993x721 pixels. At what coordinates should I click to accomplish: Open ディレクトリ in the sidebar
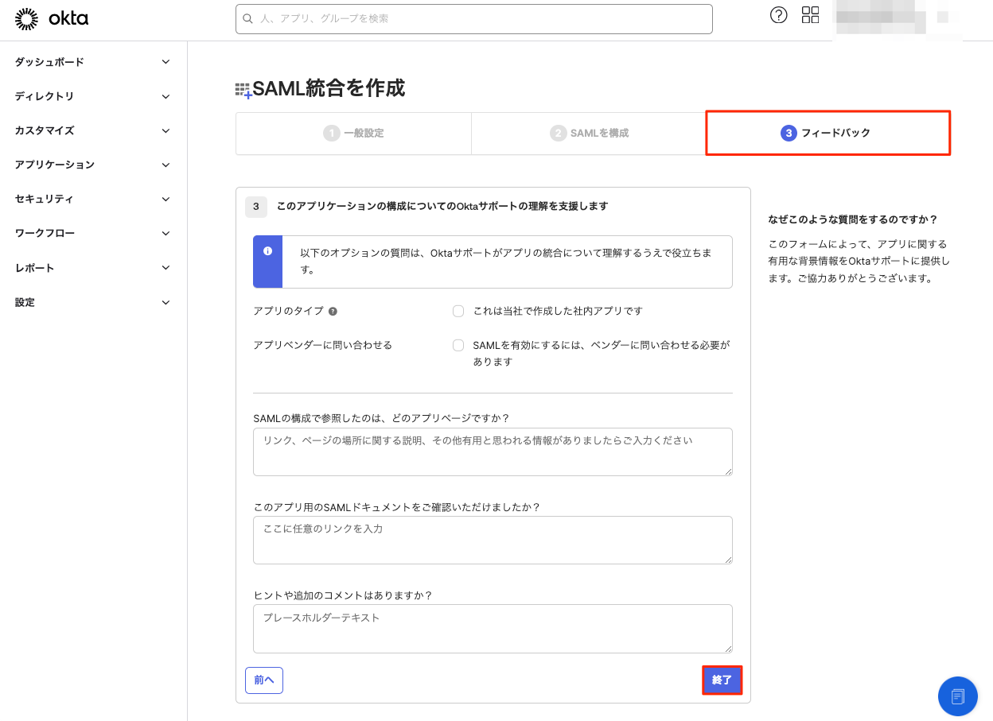[45, 96]
